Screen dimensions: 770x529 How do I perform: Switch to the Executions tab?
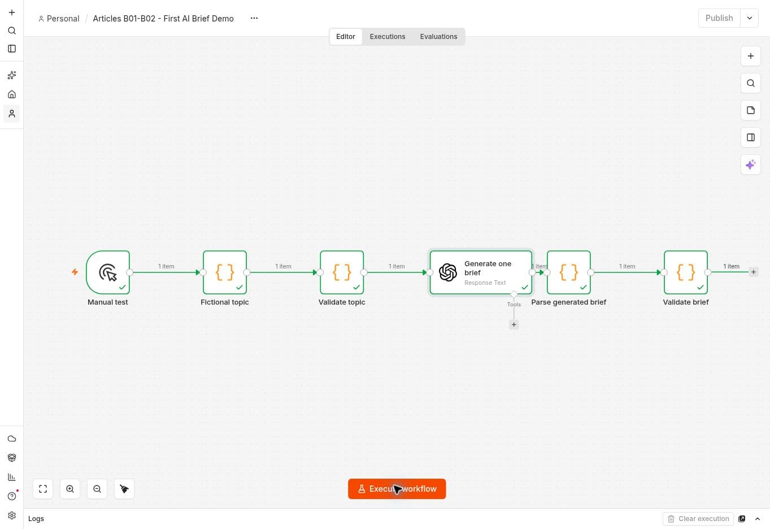[x=388, y=37]
